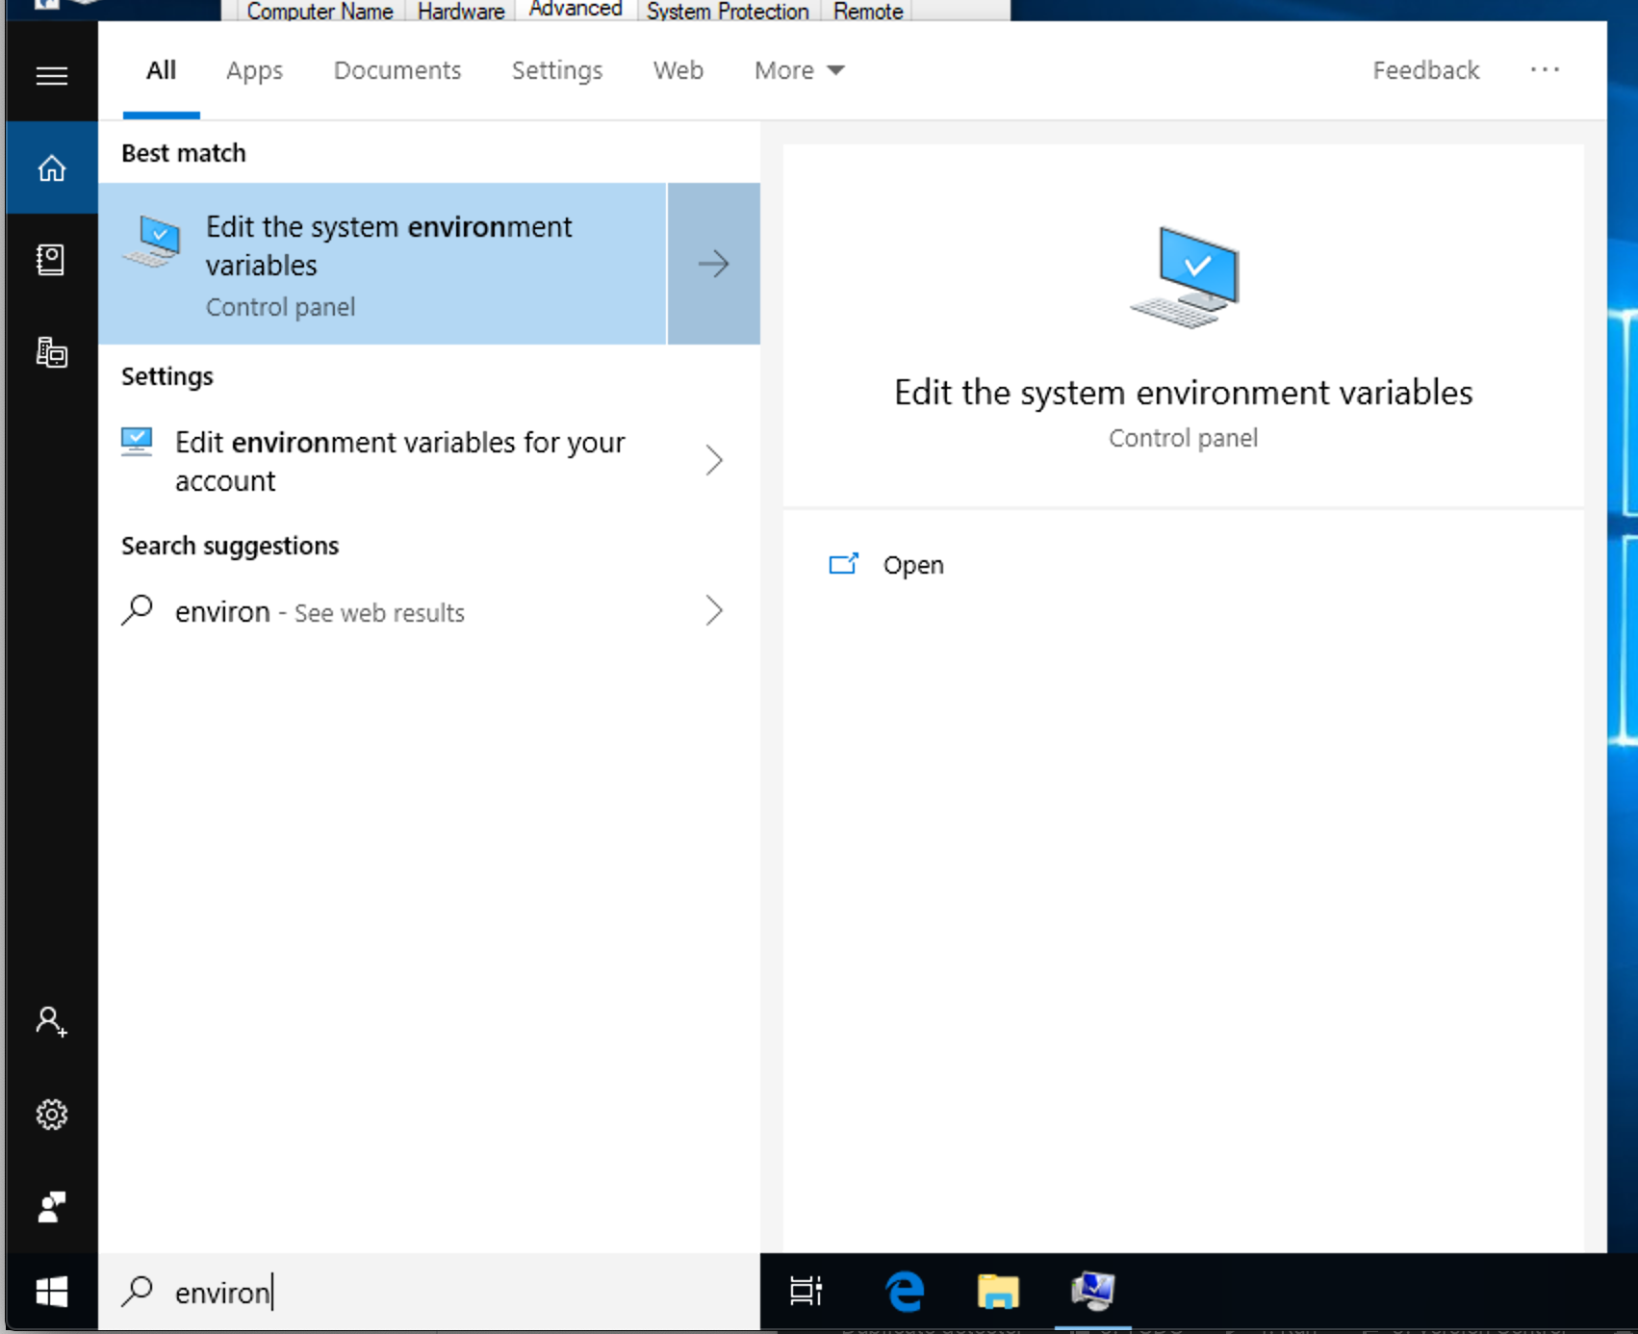
Task: Click the search icon next to environ suggestion
Action: 138,610
